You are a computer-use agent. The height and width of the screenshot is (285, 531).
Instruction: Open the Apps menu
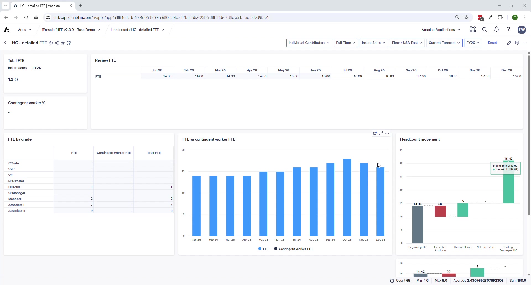24,30
